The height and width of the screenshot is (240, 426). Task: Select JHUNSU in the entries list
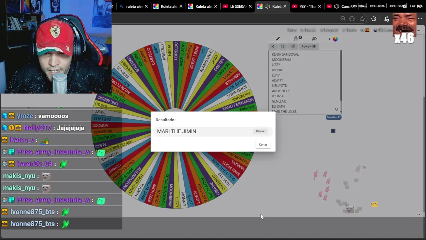pyautogui.click(x=278, y=96)
